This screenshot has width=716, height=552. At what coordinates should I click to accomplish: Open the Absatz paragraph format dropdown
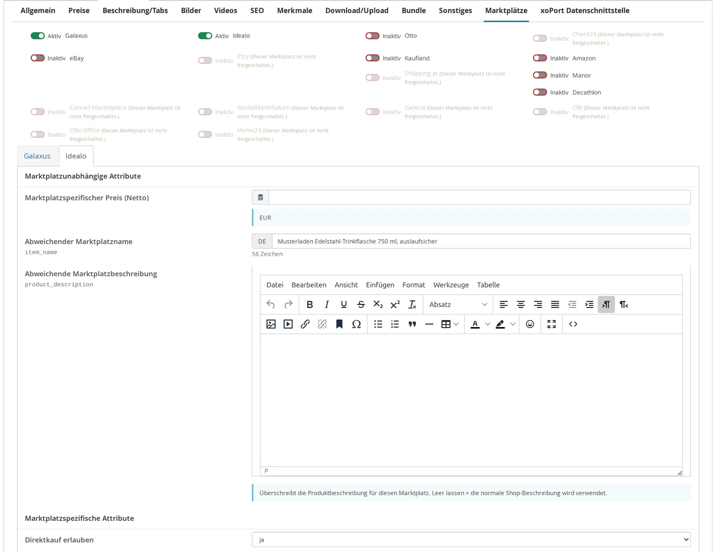pos(458,304)
